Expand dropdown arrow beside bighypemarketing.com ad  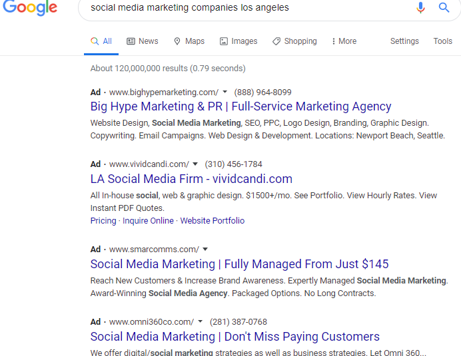(x=225, y=92)
